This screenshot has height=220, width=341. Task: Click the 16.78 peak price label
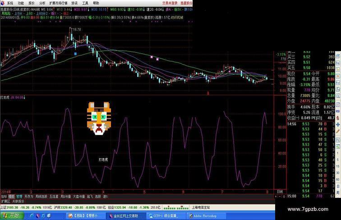pos(77,29)
